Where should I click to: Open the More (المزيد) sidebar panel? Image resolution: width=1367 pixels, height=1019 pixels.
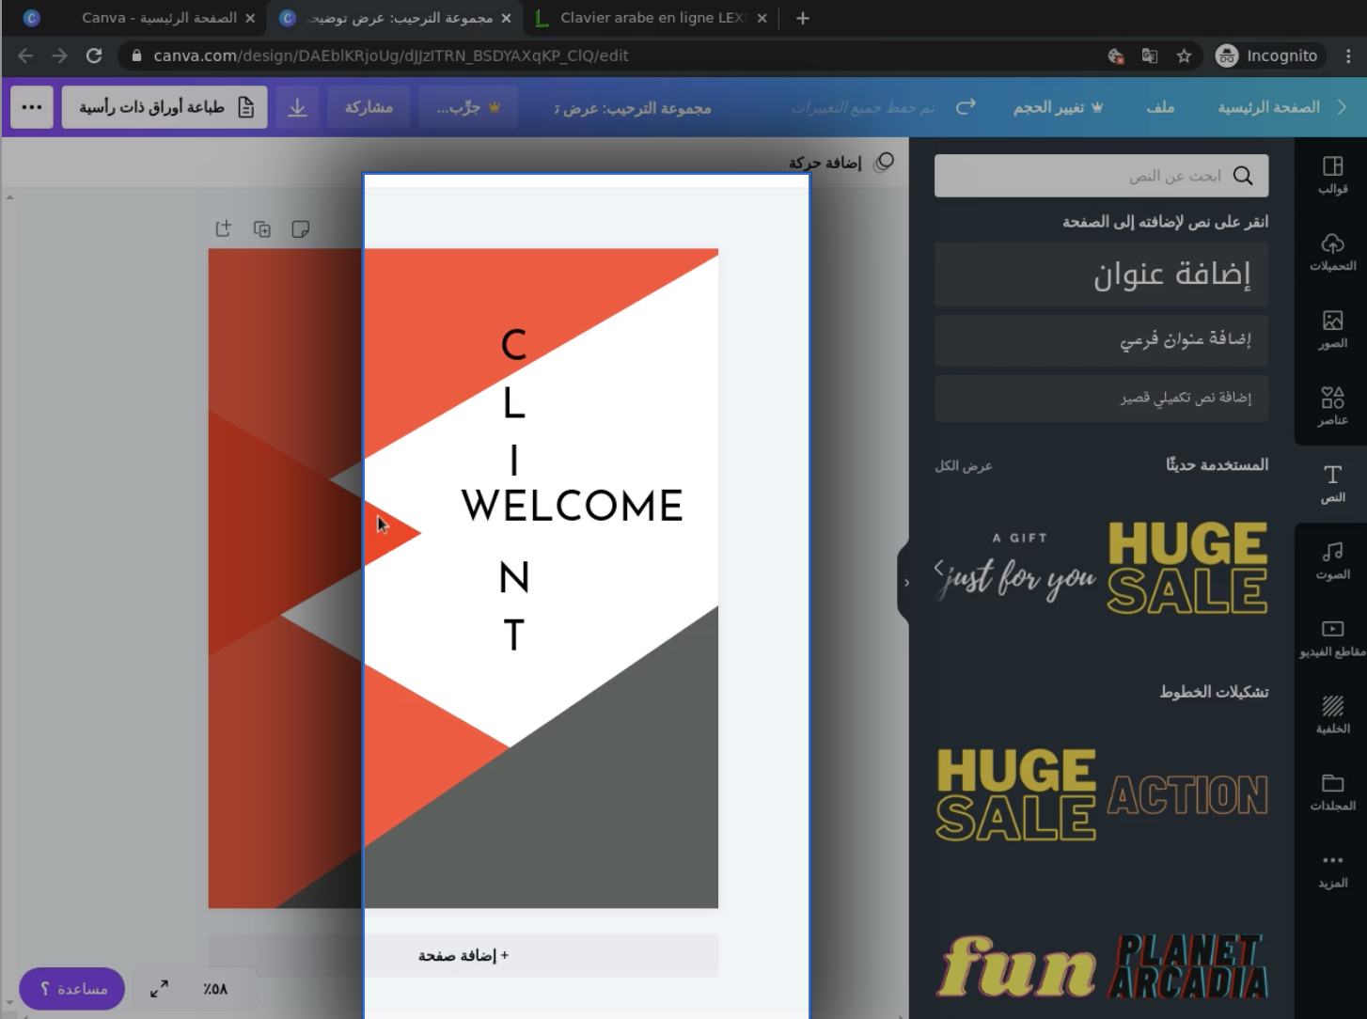1332,870
